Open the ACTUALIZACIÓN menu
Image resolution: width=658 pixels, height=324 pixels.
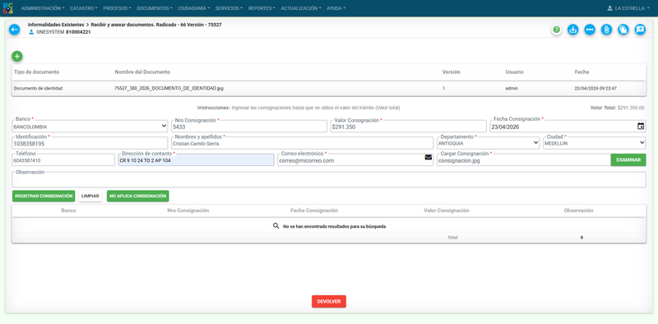[301, 8]
